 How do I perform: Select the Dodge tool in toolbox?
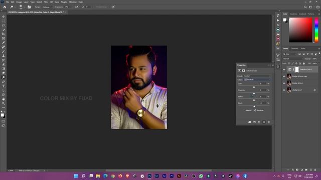tap(4, 77)
